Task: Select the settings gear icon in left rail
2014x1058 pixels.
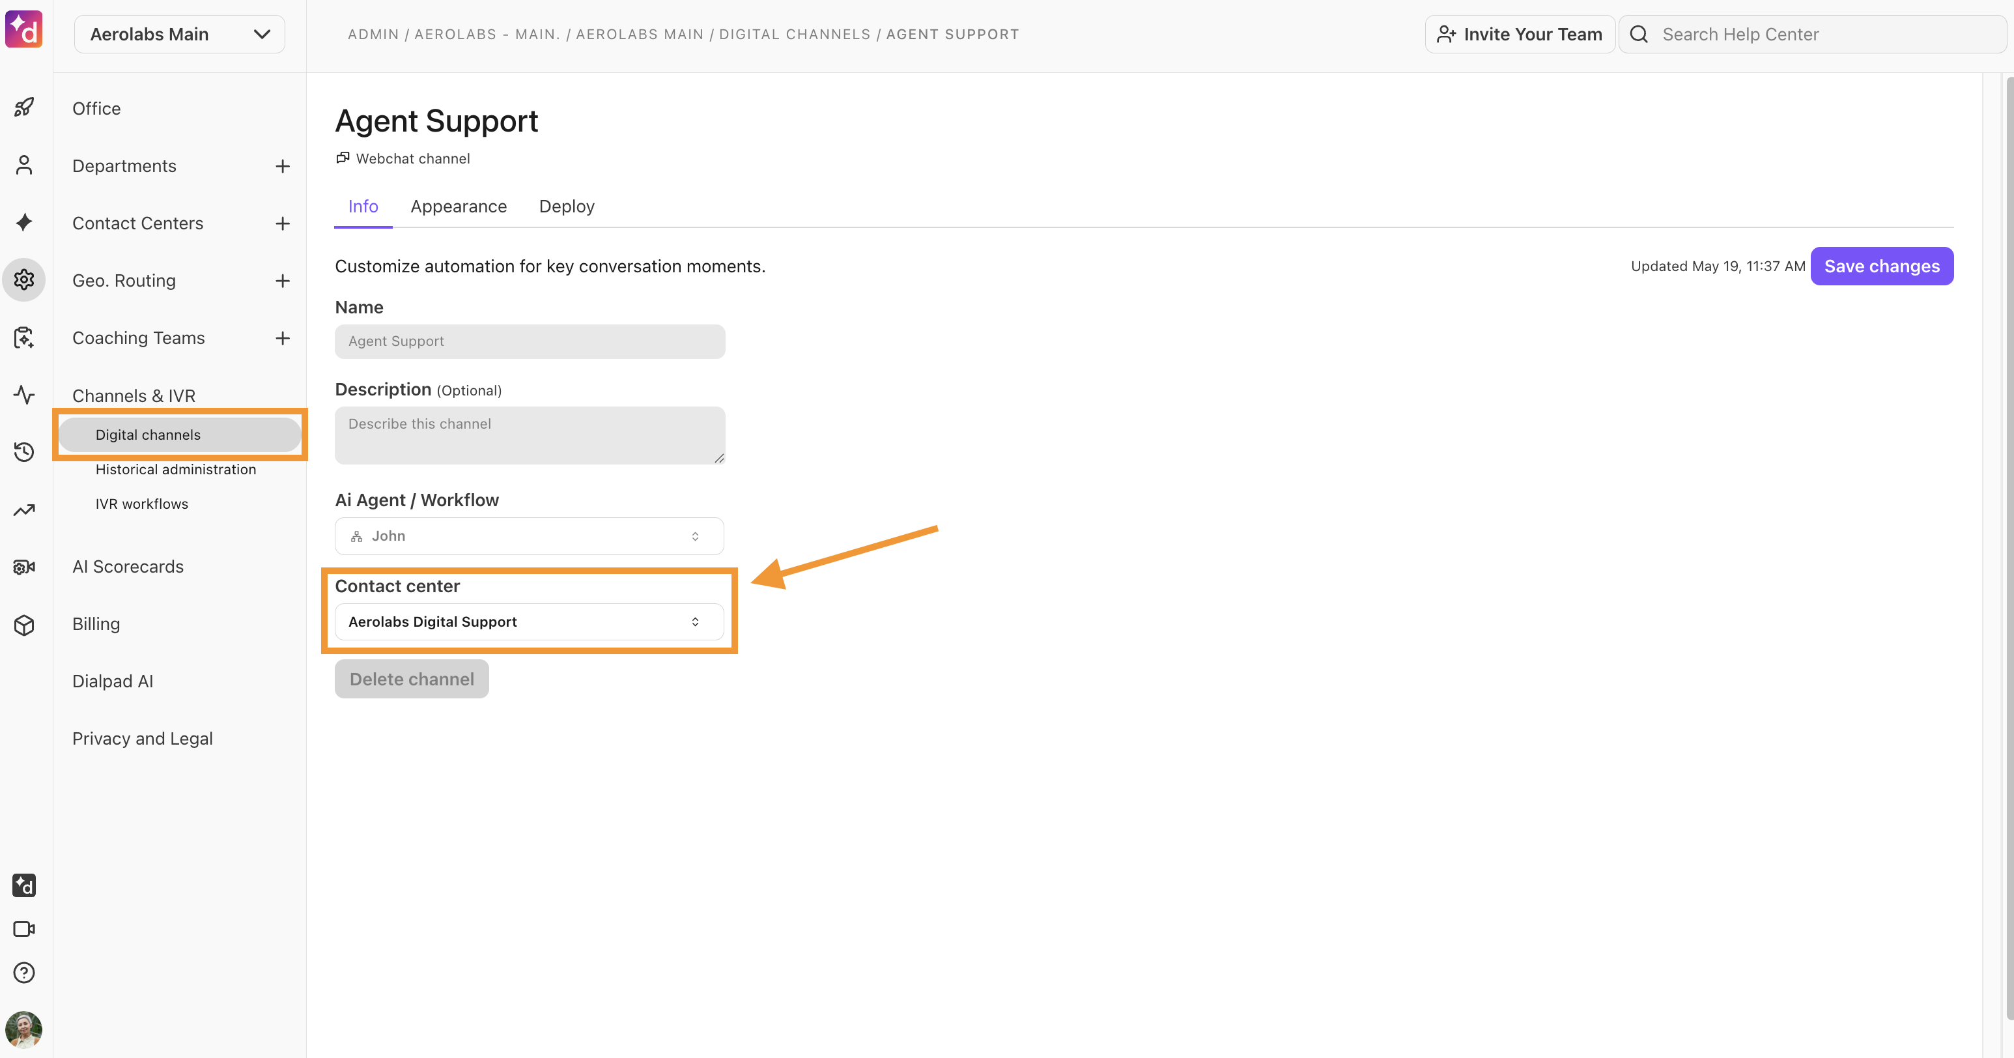Action: (24, 279)
